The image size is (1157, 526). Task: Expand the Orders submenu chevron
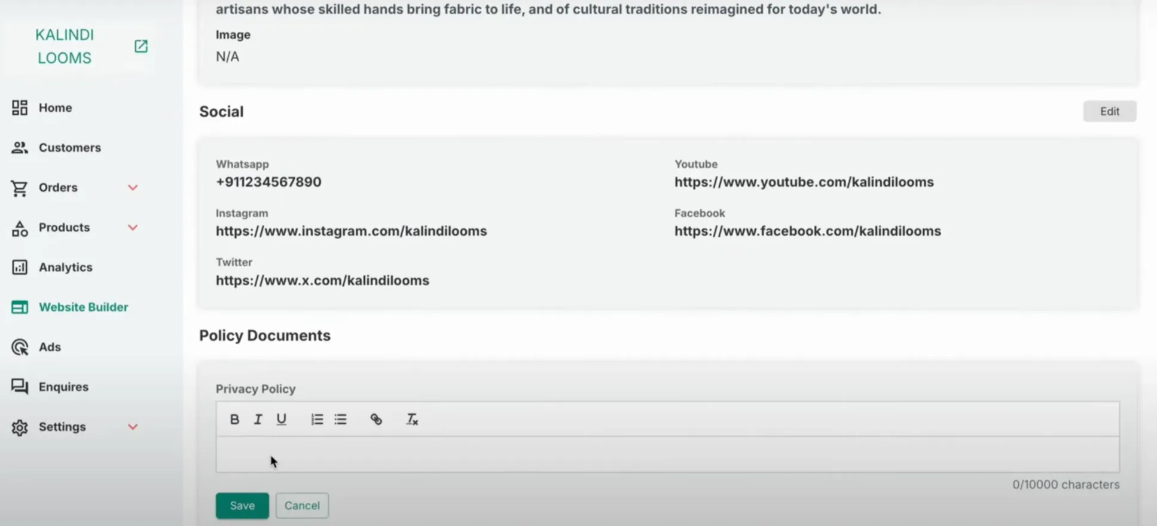[133, 188]
